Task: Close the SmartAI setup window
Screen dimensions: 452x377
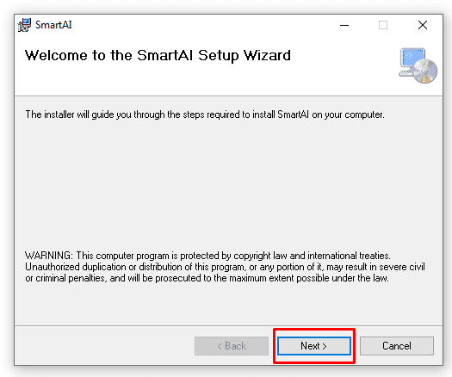Action: point(423,25)
